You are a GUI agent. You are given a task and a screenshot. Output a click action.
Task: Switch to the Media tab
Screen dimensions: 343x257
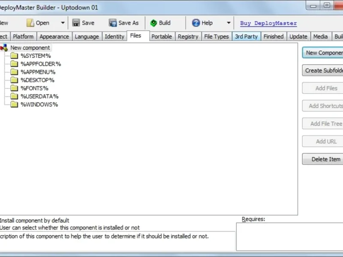pos(320,36)
